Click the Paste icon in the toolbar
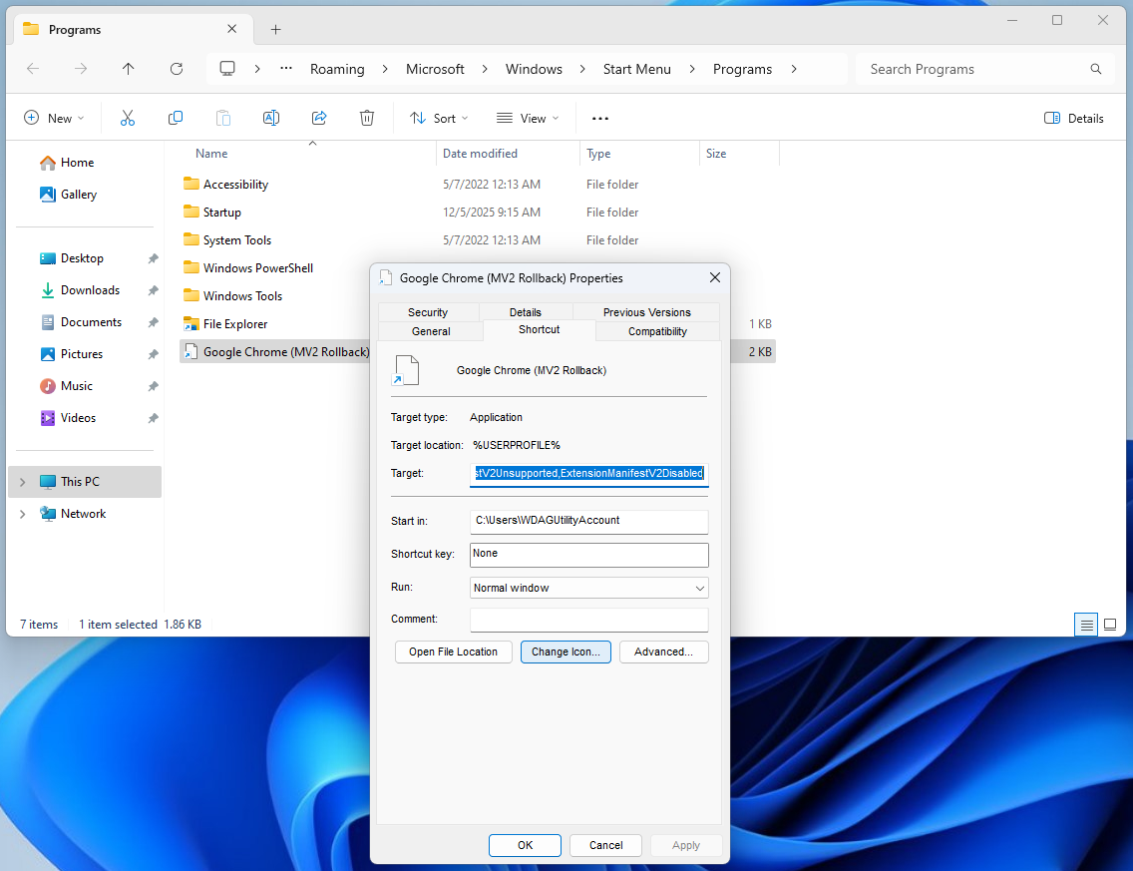The height and width of the screenshot is (871, 1133). pos(223,118)
